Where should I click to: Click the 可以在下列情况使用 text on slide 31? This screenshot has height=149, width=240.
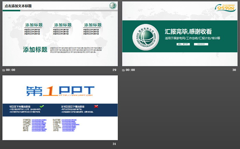click(20, 107)
